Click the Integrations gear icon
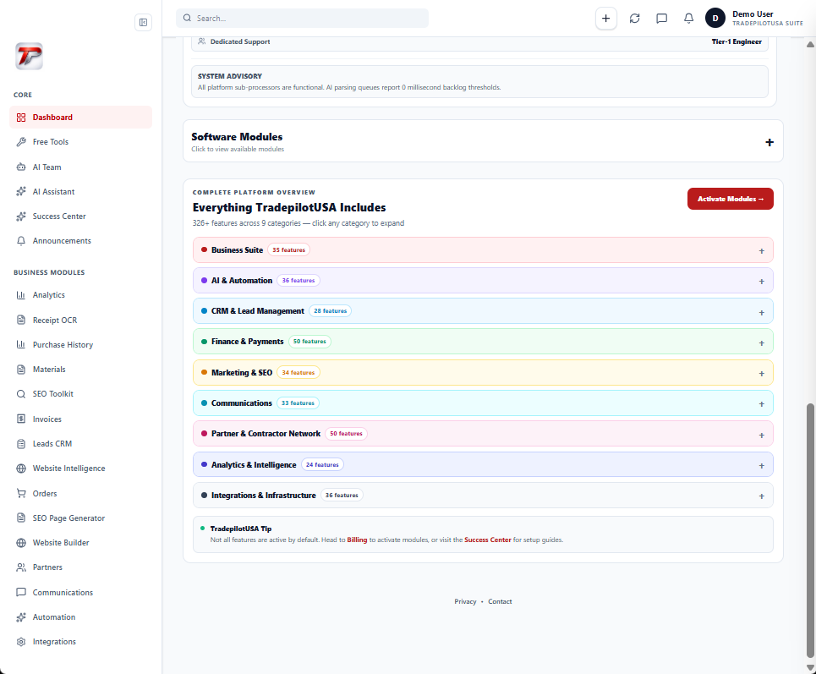This screenshot has height=674, width=816. point(21,641)
